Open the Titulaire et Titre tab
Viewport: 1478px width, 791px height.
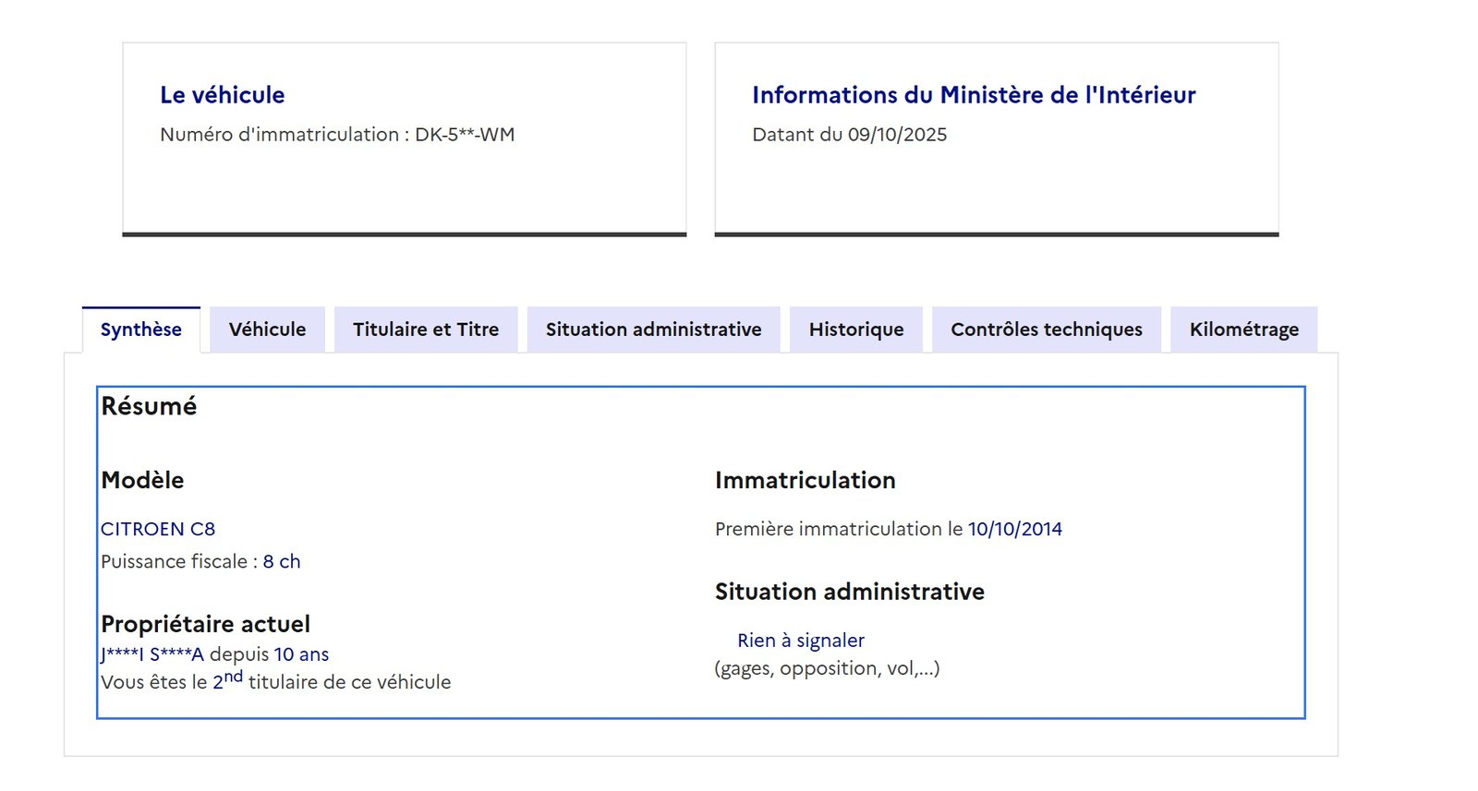point(425,330)
